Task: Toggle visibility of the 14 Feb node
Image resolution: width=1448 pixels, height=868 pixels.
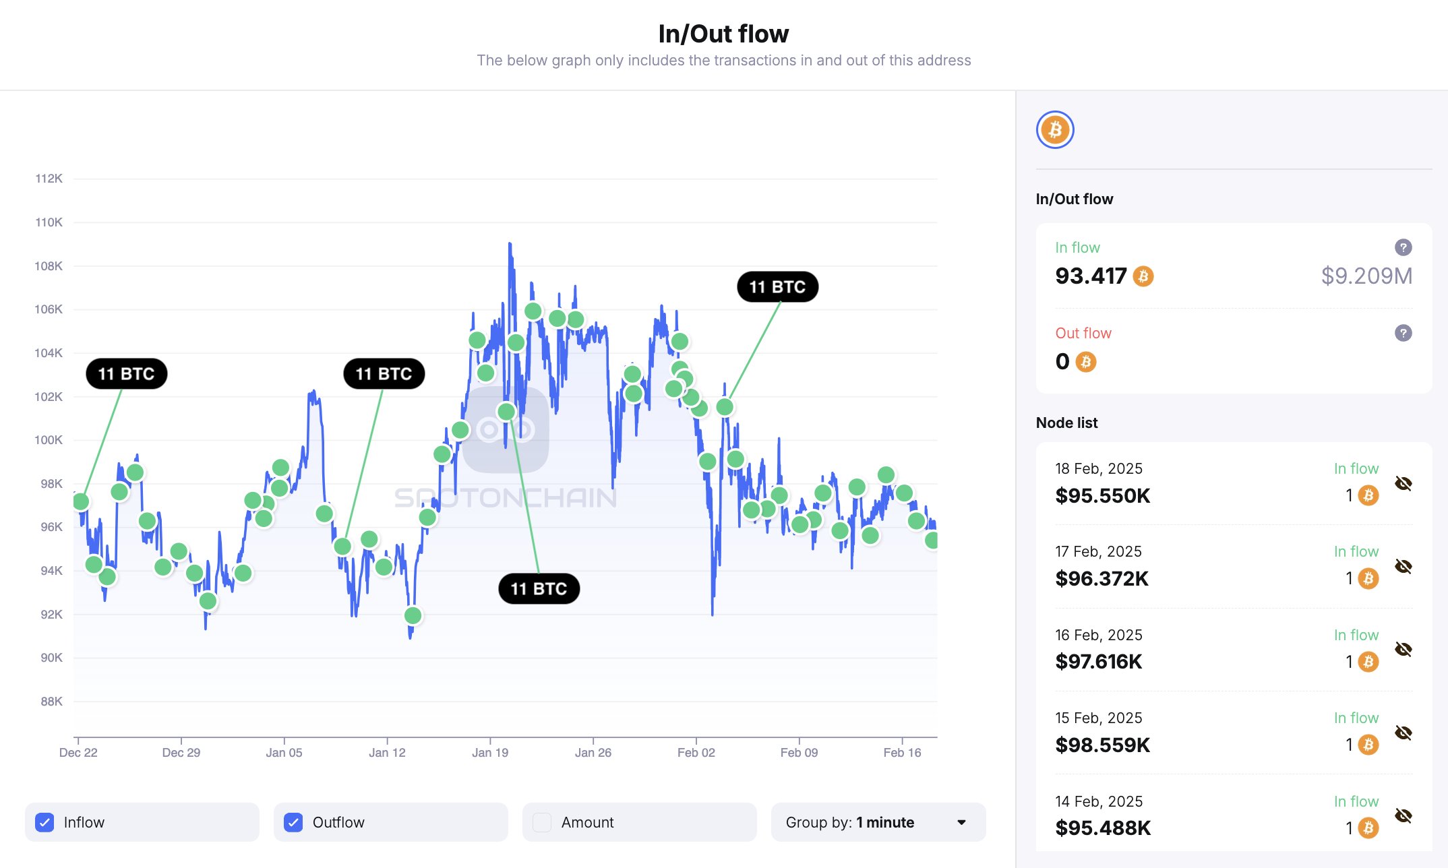Action: pos(1404,815)
